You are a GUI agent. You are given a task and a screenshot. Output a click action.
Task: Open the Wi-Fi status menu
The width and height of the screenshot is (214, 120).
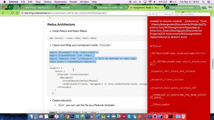pyautogui.click(x=150, y=2)
